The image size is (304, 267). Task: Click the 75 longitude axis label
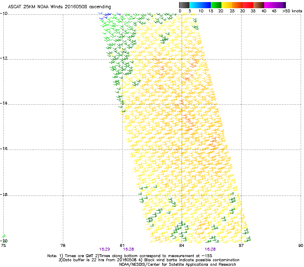pos(3,246)
